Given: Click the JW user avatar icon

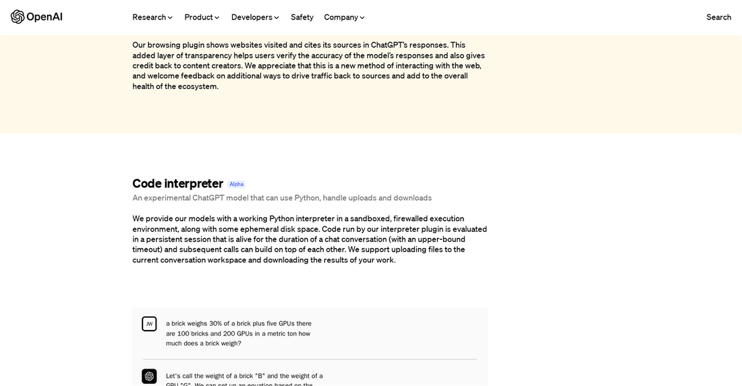Looking at the screenshot, I should coord(149,324).
